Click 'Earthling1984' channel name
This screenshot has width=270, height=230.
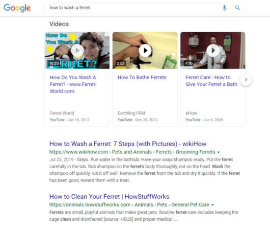pos(131,113)
